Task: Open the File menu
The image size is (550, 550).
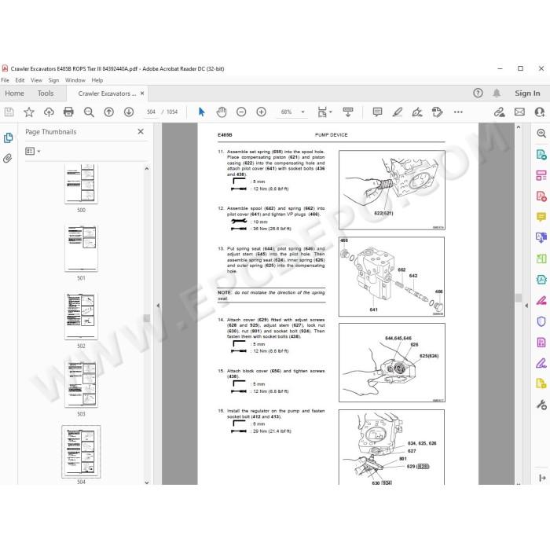Action: 5,80
